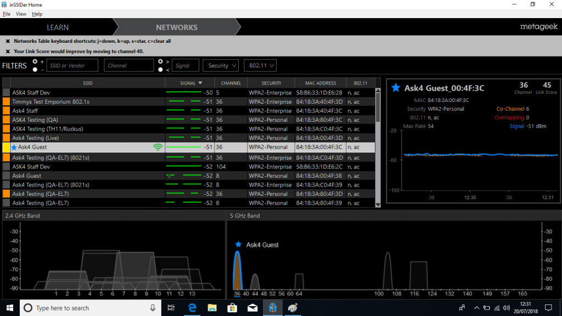Screen dimensions: 562x316
Task: Select the minus filter radio button
Action: (35, 69)
